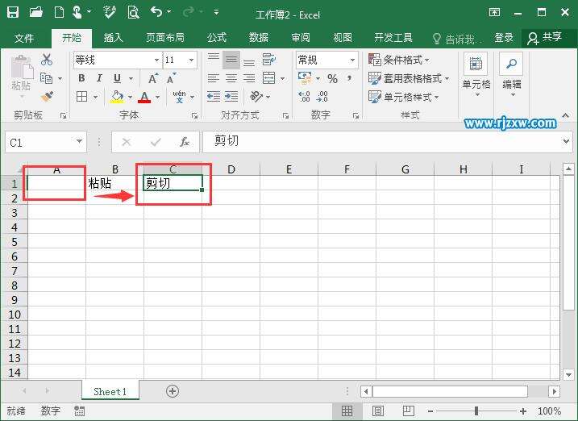Click the Increase Decimal icon
578x421 pixels.
click(x=304, y=97)
